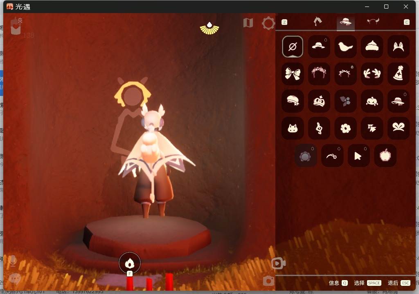Viewport: 419px width, 294px height.
Task: Select the single arrow cursor accessory
Action: pos(358,156)
